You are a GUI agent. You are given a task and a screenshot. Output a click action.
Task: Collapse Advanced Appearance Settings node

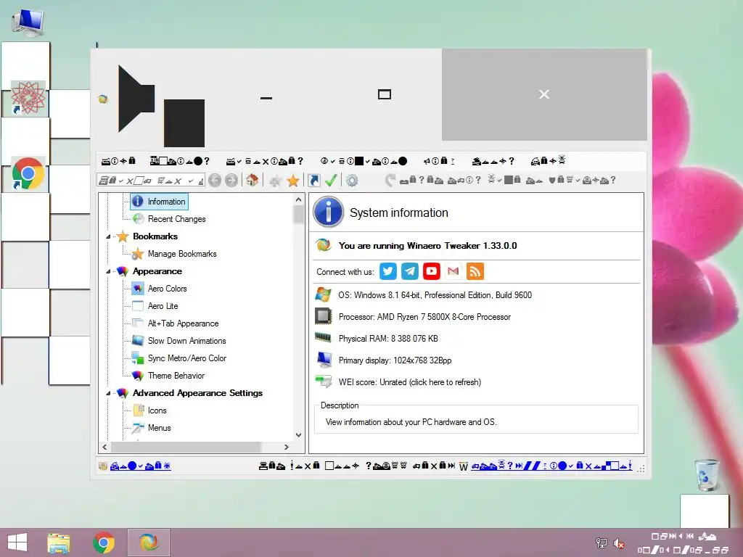click(x=108, y=393)
